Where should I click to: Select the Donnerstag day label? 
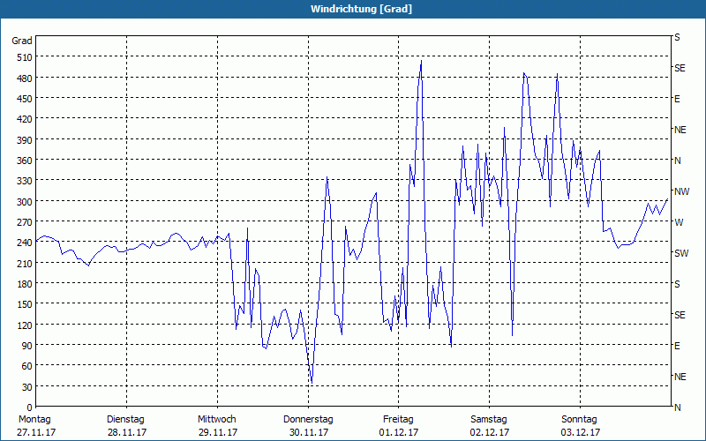(308, 420)
